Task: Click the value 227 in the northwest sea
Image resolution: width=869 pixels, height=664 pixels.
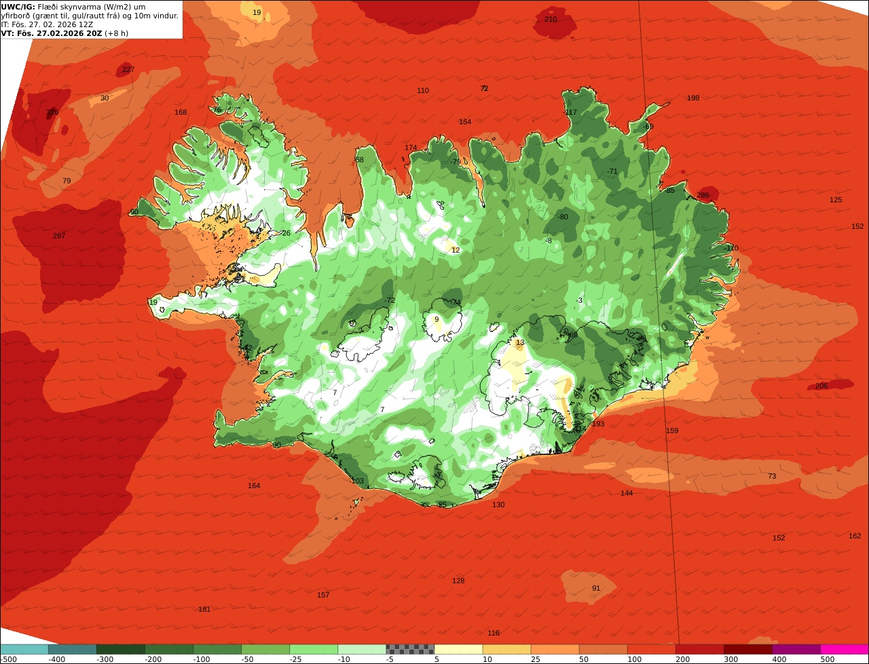Action: tap(128, 70)
